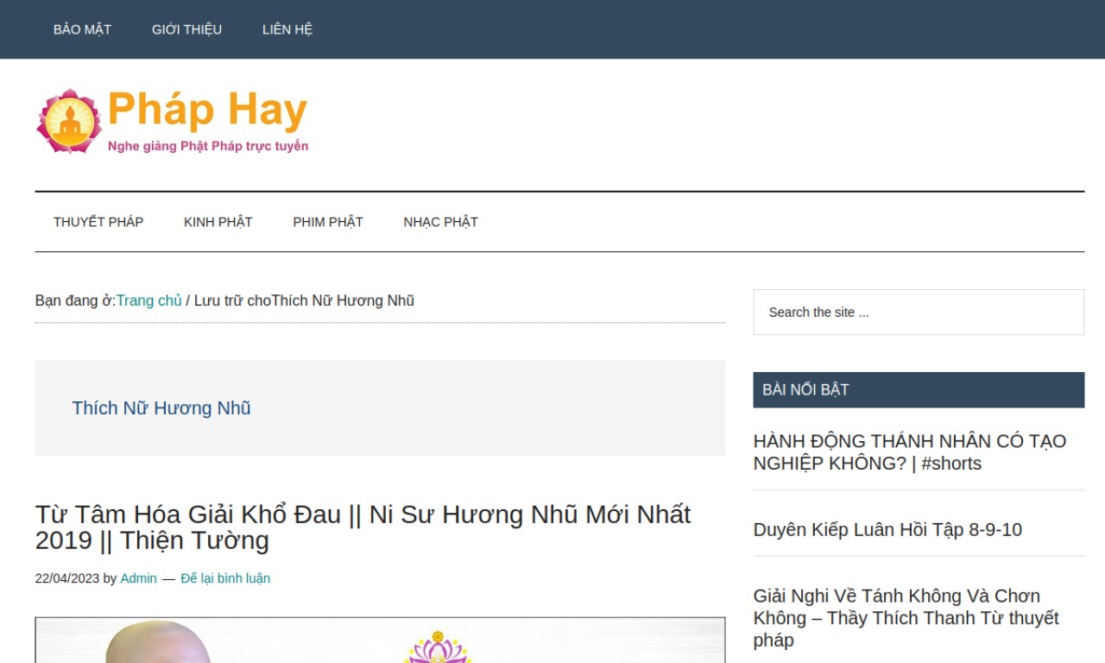Open Duyên Kiếp Luân Hồi Tập 8-9-10
Viewport: 1105px width, 663px height.
pyautogui.click(x=887, y=530)
